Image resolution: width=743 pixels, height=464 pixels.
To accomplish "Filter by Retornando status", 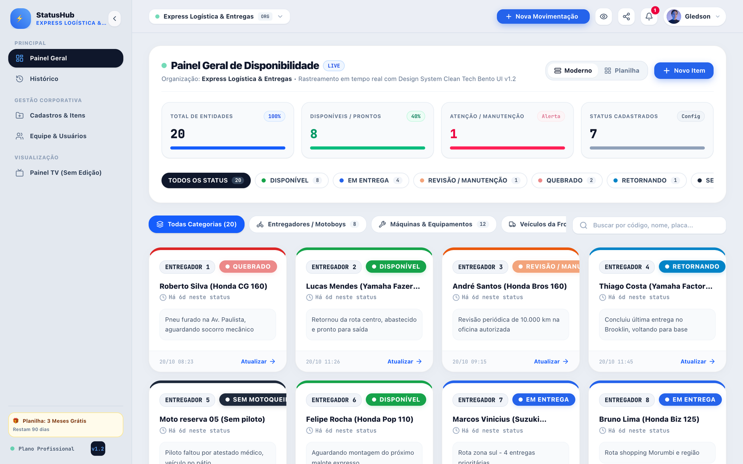I will point(646,180).
